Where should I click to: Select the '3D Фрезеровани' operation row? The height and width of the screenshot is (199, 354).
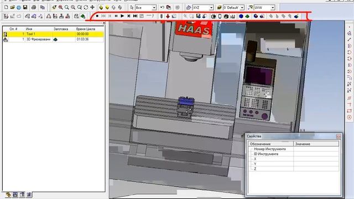53,39
